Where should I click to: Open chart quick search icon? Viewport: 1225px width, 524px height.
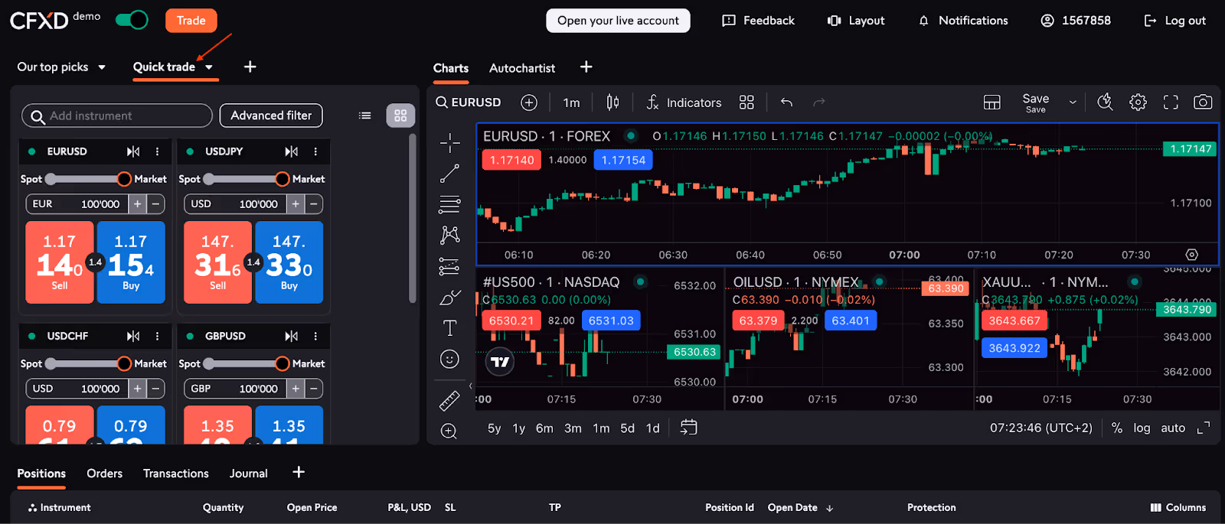pyautogui.click(x=1105, y=103)
